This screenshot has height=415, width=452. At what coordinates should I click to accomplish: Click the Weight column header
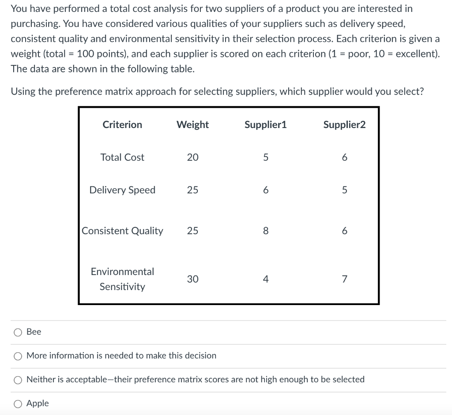point(192,124)
